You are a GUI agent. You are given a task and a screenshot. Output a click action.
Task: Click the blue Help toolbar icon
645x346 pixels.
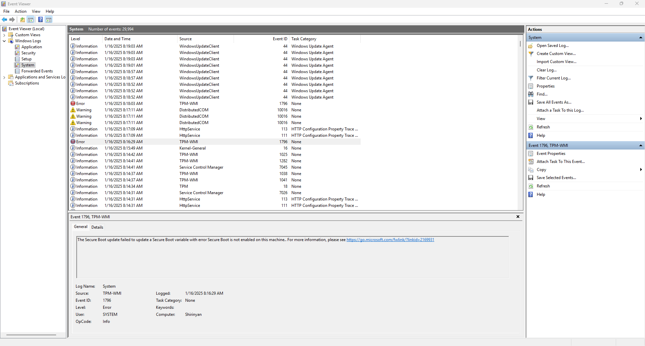[40, 20]
